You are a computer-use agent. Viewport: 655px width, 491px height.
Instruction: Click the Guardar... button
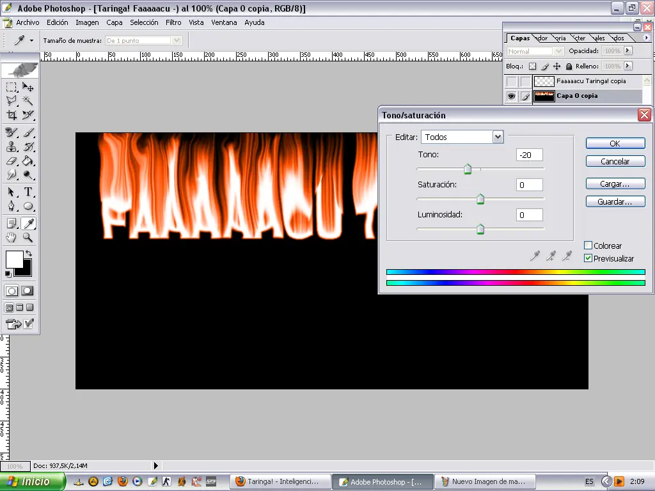[x=615, y=201]
